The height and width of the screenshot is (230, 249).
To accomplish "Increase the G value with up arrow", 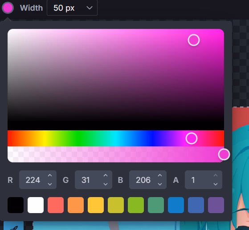I will (106, 175).
